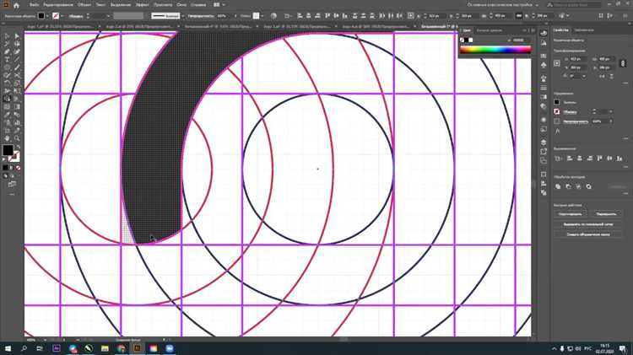Swap fill and stroke arrow in toolbar
The width and height of the screenshot is (633, 355).
(18, 147)
